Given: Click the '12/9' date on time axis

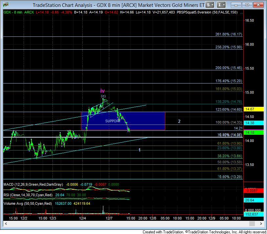Looking at the screenshot, I should pos(212,218).
